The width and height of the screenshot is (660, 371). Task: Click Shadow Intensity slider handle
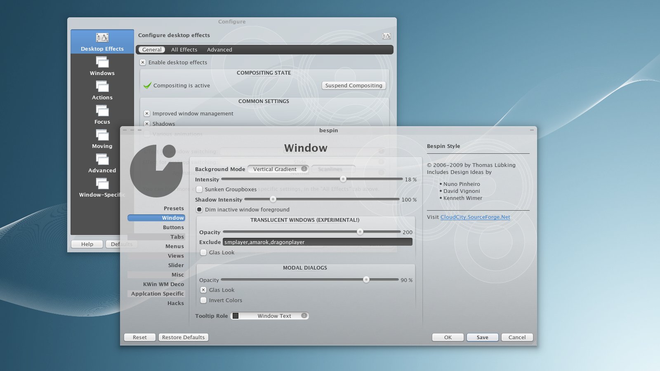coord(273,199)
